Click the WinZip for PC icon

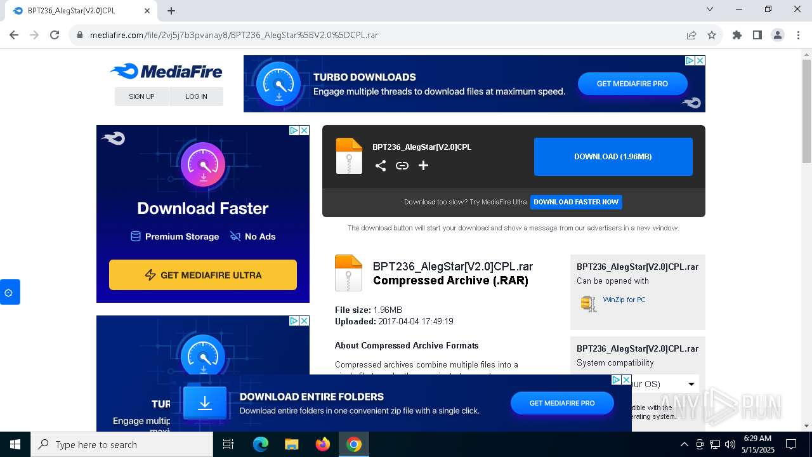(589, 303)
